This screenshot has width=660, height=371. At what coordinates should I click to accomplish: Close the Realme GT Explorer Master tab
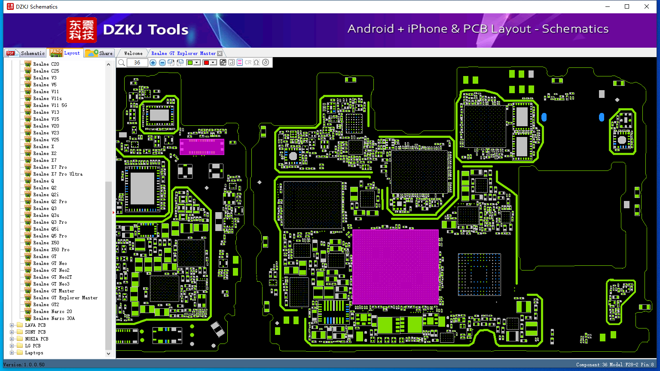click(x=220, y=53)
